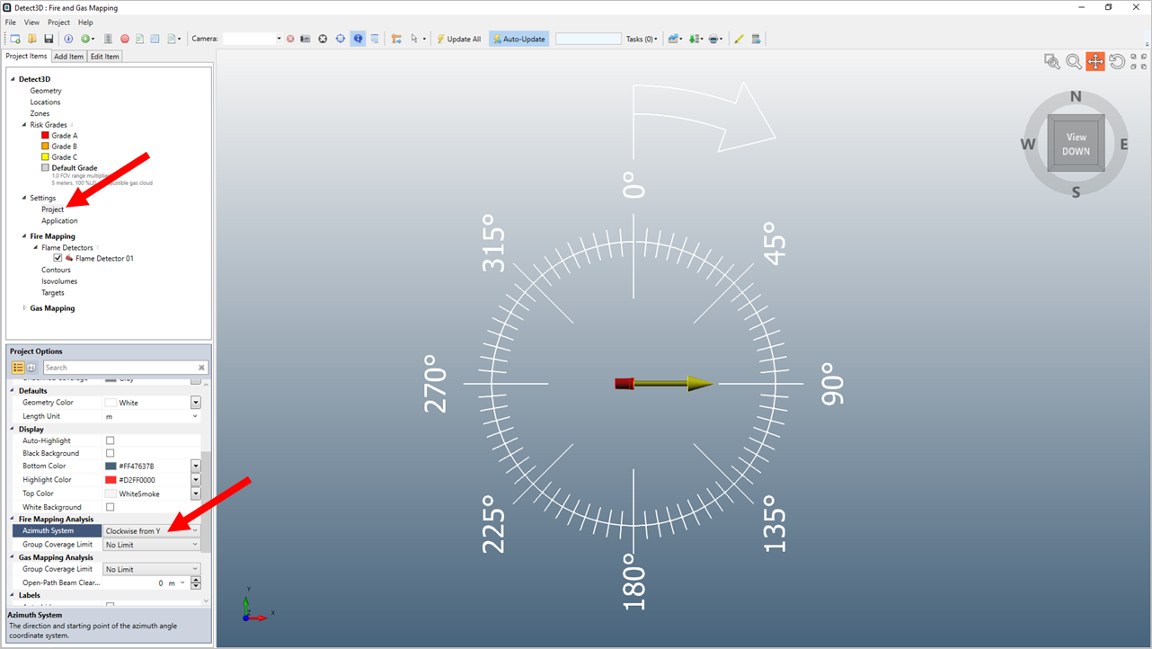Switch to the Edit Item tab
This screenshot has width=1152, height=649.
105,57
